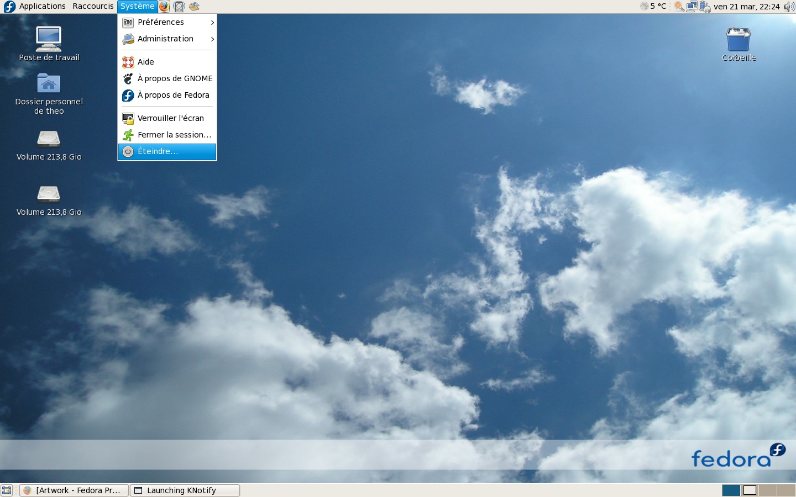Open the Poste de travail desktop icon

point(49,44)
